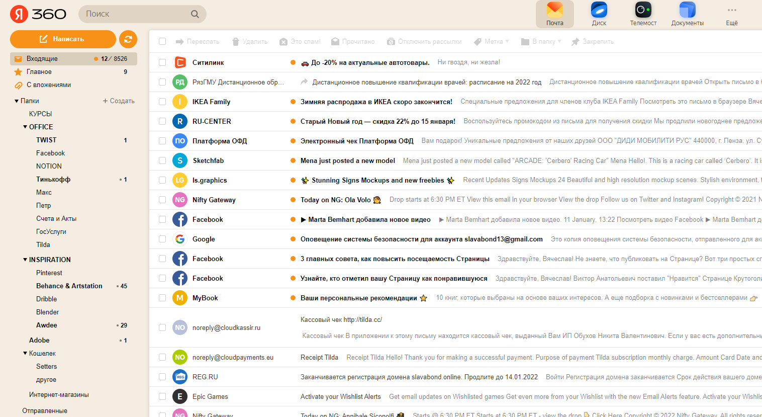Check the Google email checkbox
Image resolution: width=762 pixels, height=417 pixels.
[162, 239]
